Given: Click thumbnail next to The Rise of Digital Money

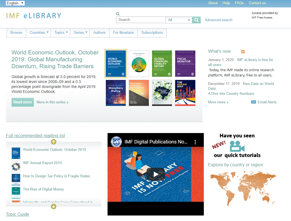Looking at the screenshot, I should (16, 193).
